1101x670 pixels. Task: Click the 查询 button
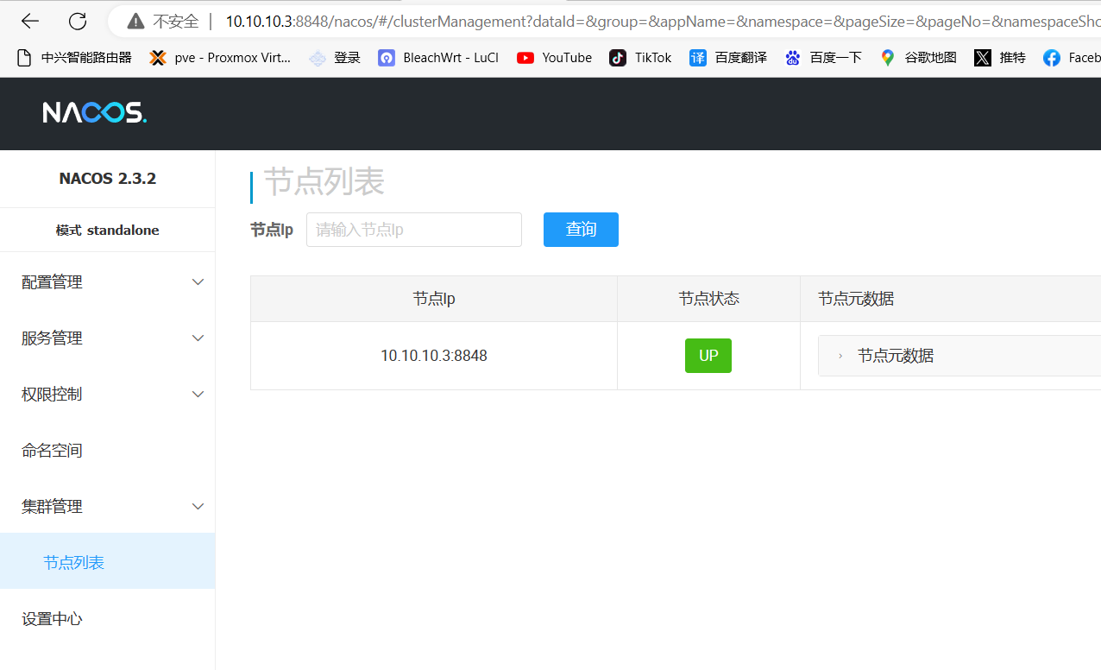pyautogui.click(x=581, y=230)
